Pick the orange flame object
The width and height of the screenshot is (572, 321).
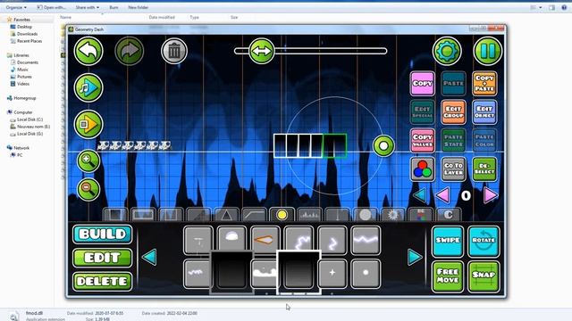click(x=265, y=240)
